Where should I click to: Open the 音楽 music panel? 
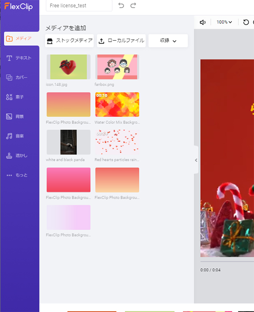point(19,136)
